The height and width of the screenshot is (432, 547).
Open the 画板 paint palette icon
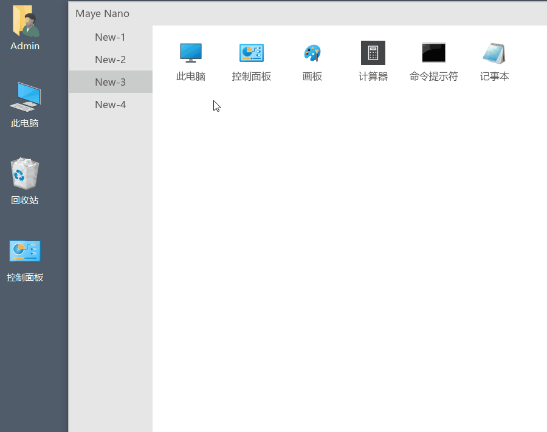coord(312,53)
